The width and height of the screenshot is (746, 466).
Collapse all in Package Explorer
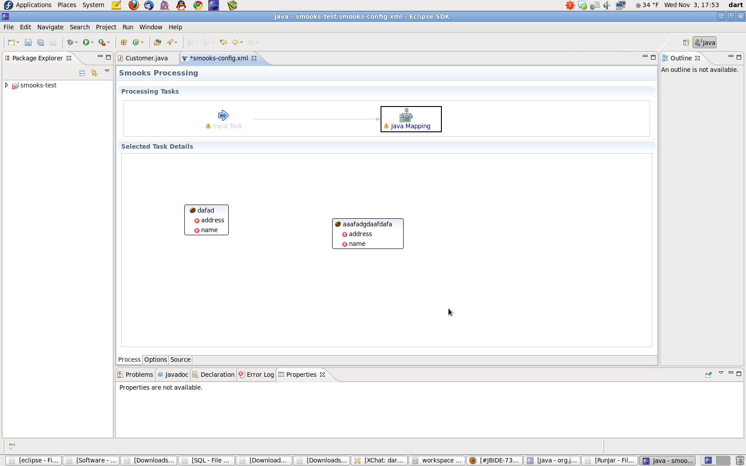82,73
